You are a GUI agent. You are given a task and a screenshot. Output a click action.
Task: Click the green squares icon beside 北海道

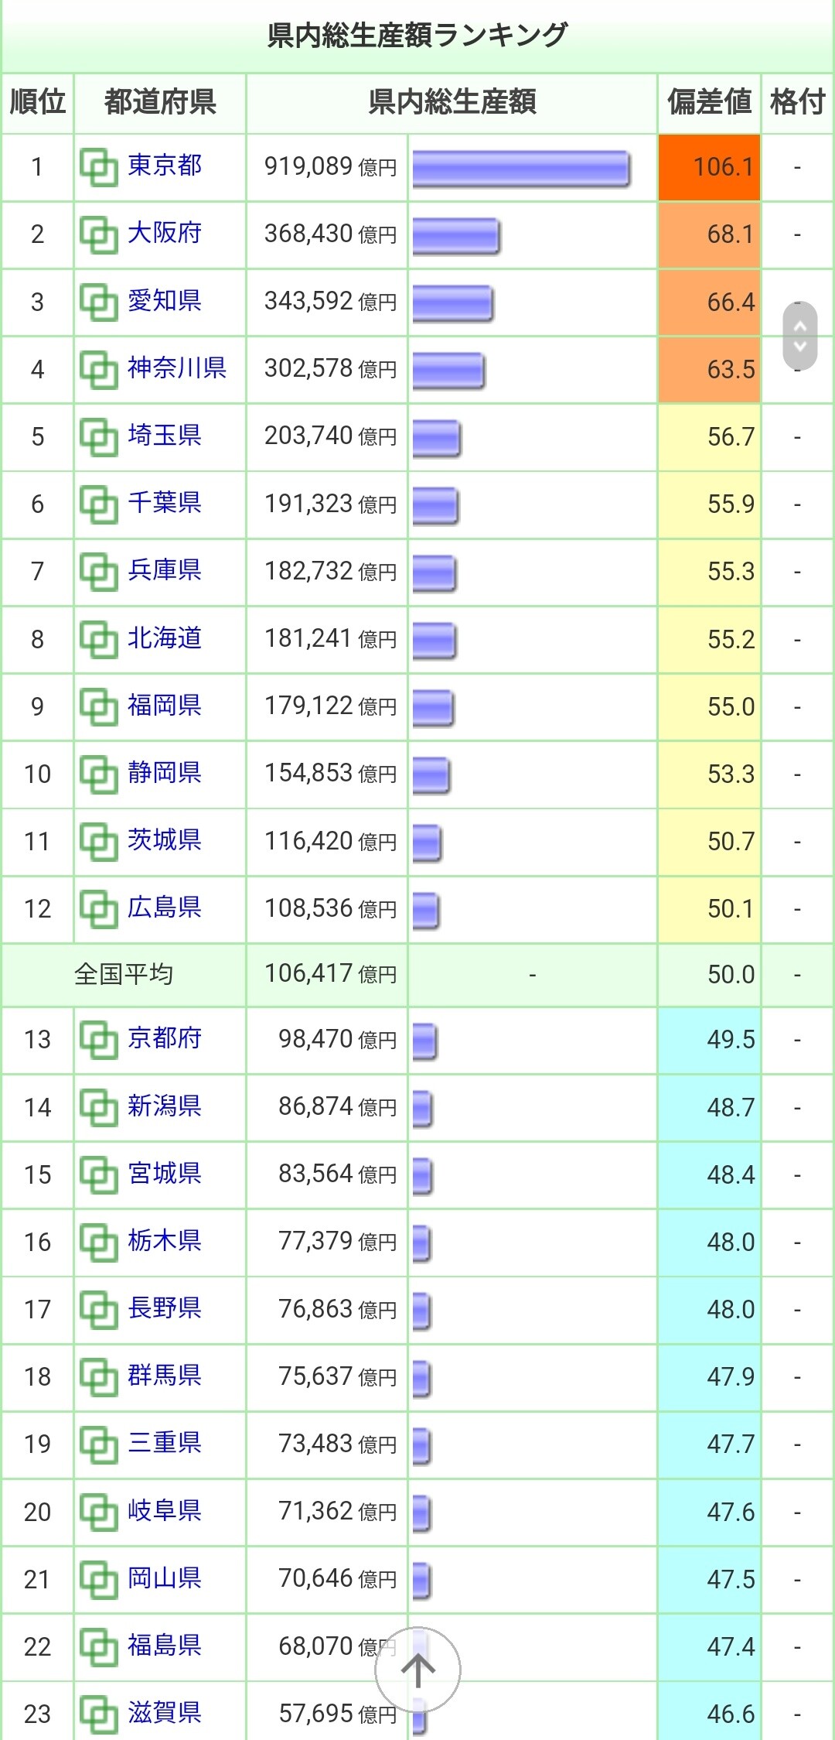pos(99,639)
